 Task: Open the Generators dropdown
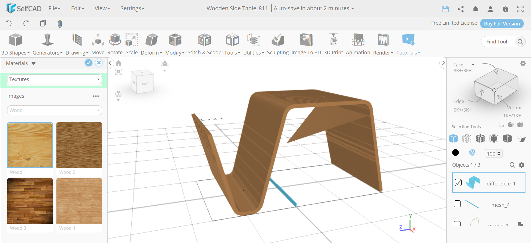click(48, 44)
